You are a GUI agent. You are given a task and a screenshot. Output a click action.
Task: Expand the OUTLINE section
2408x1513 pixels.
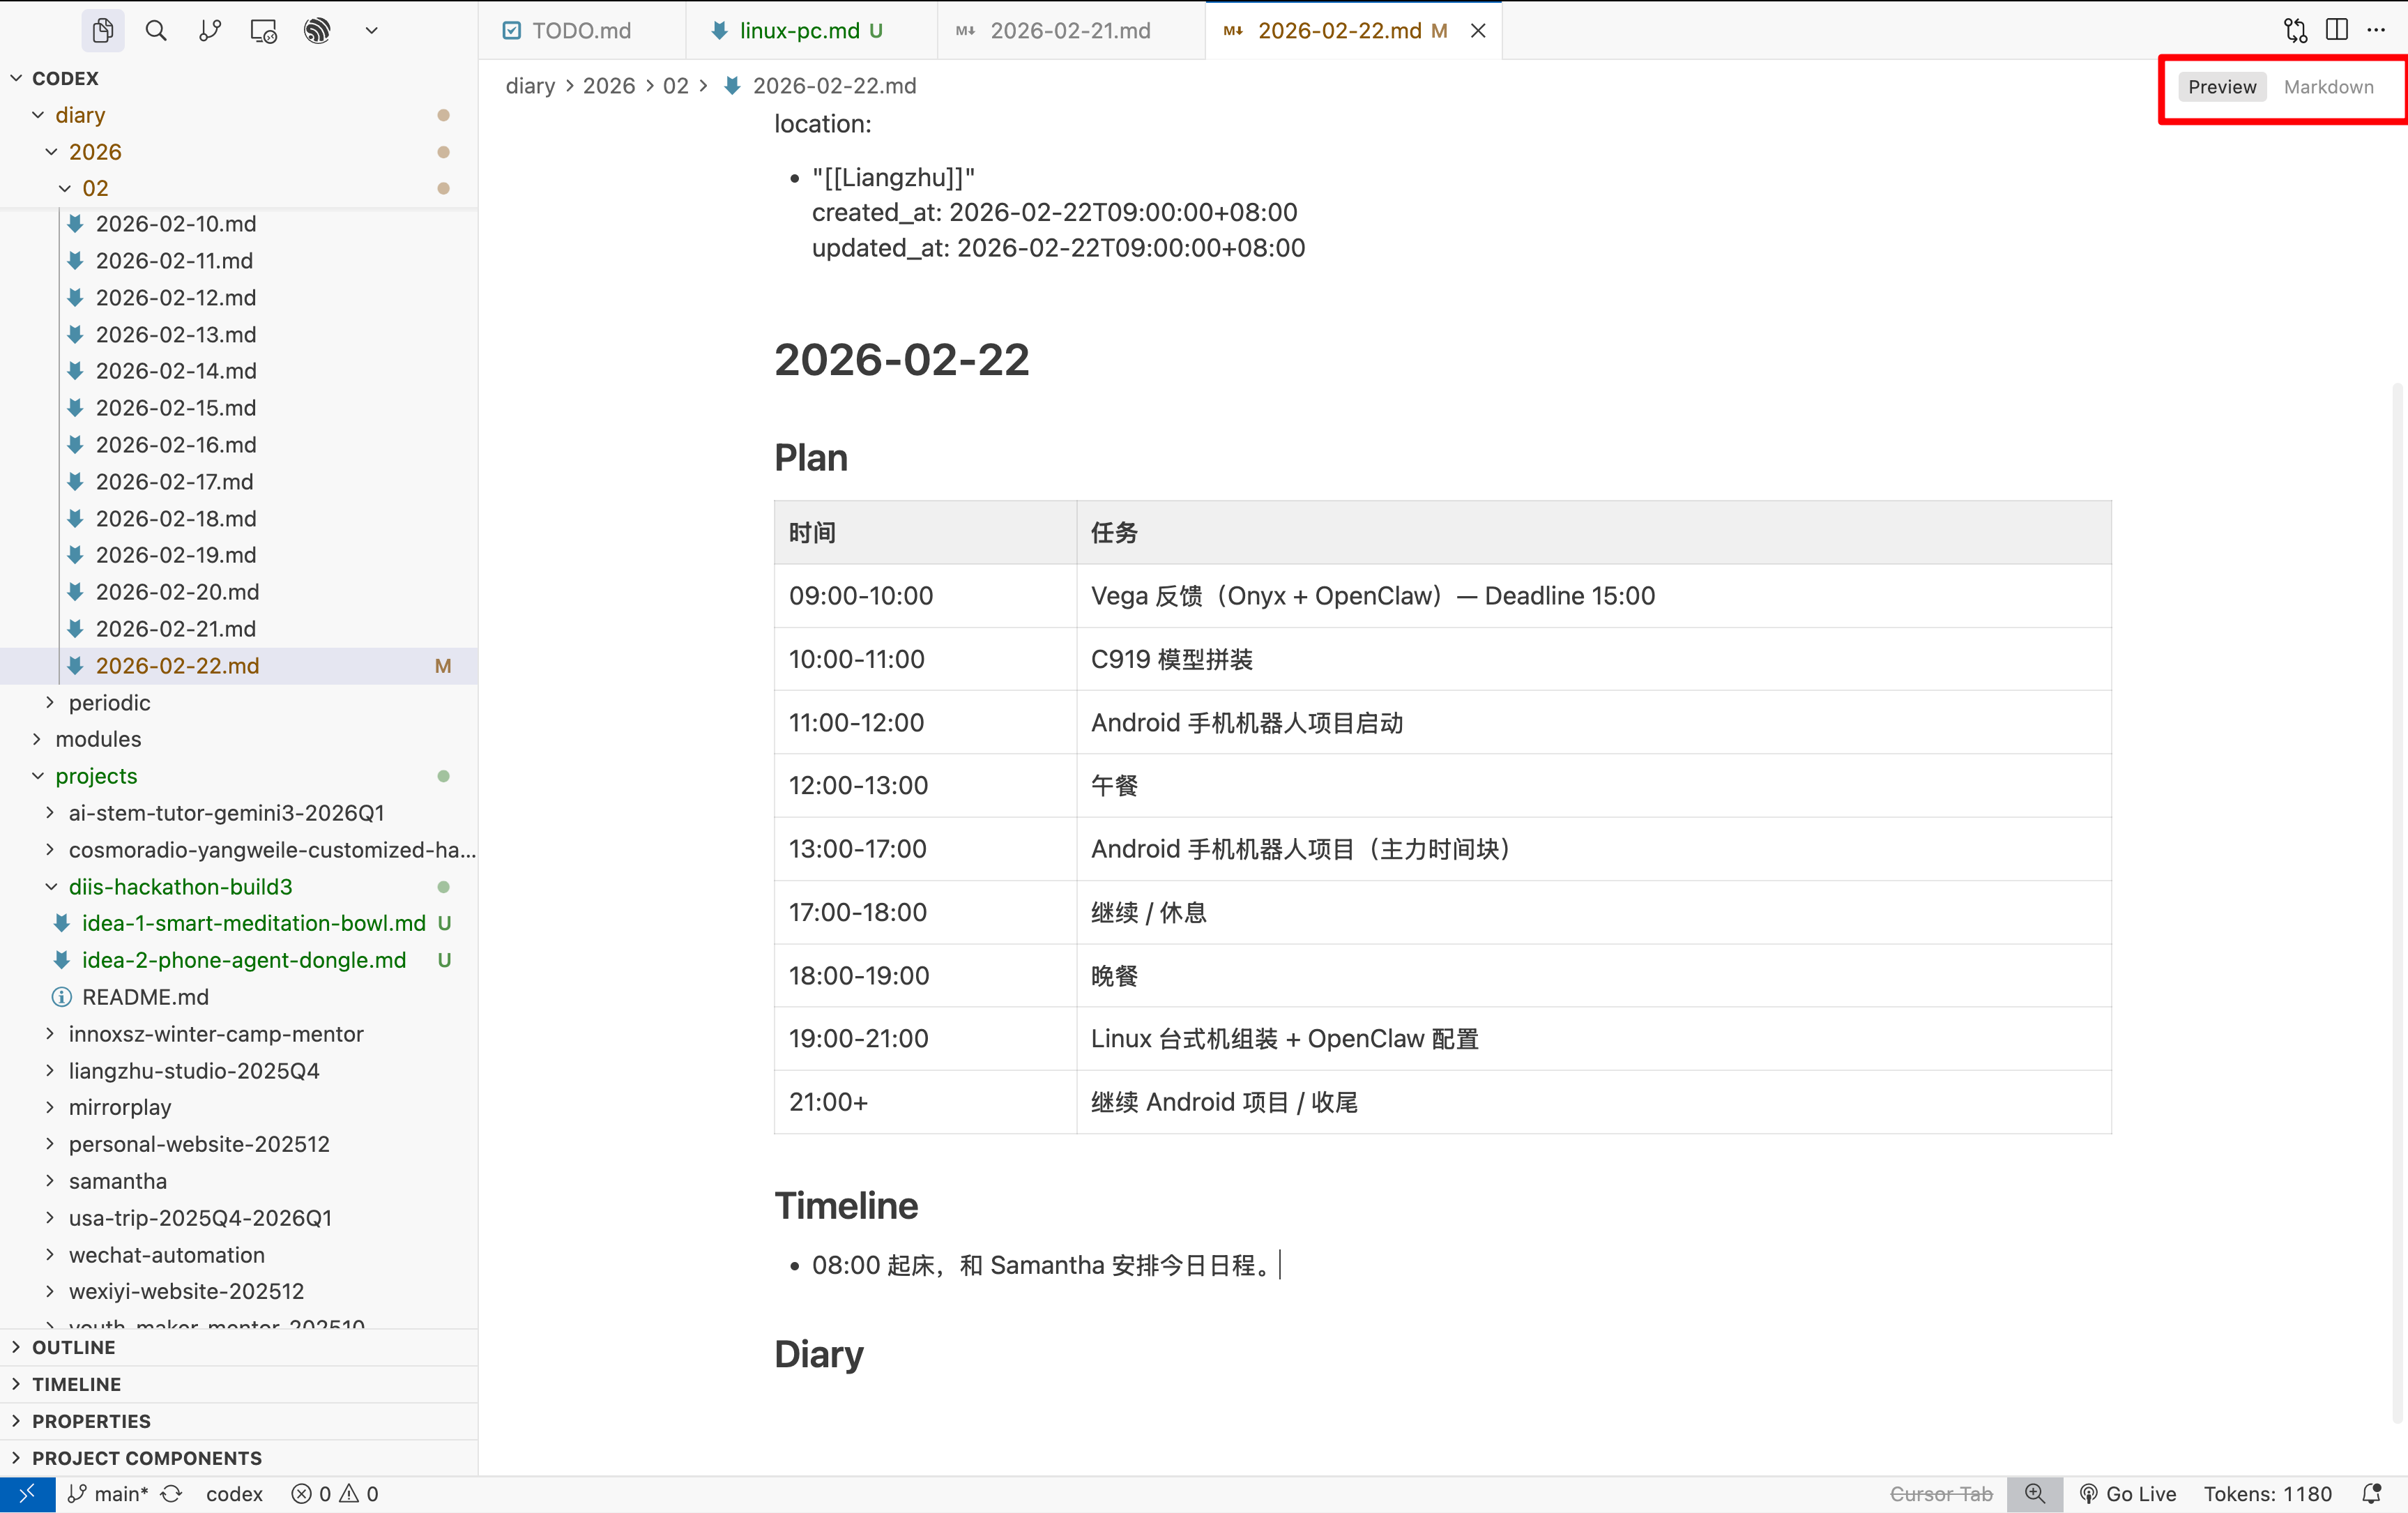click(x=73, y=1347)
